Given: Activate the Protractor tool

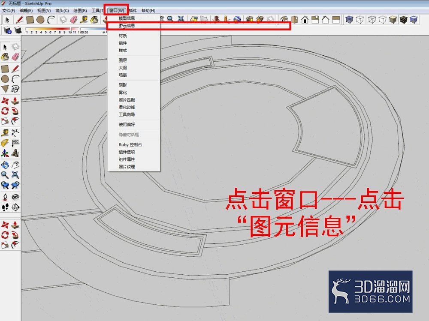Looking at the screenshot, I should pyautogui.click(x=5, y=143).
